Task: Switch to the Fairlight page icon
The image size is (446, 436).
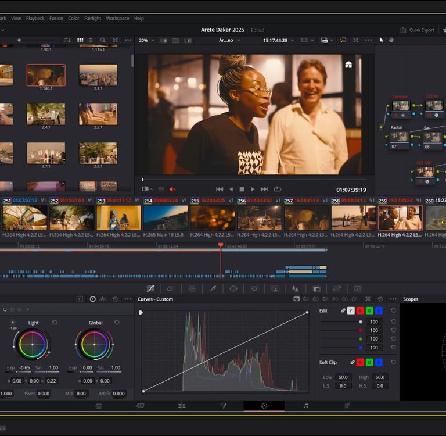Action: click(305, 406)
